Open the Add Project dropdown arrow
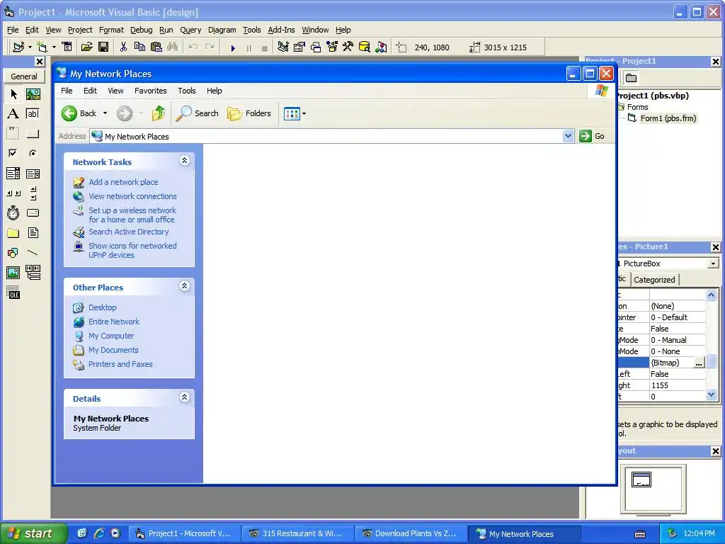 (x=30, y=47)
